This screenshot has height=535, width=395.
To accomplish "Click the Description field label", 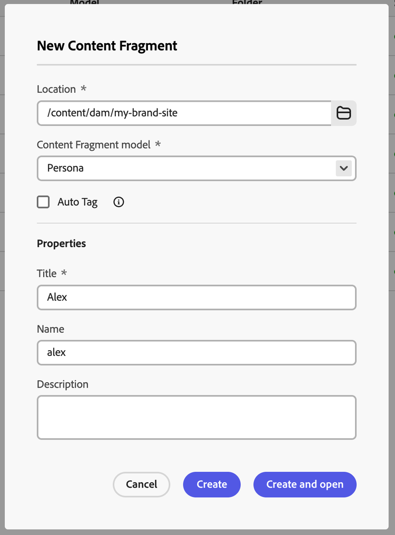I will click(63, 384).
